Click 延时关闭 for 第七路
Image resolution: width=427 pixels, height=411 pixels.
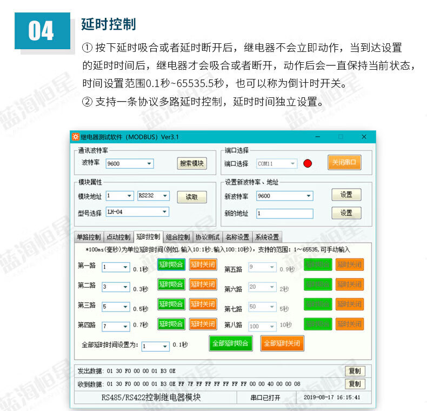(x=350, y=304)
